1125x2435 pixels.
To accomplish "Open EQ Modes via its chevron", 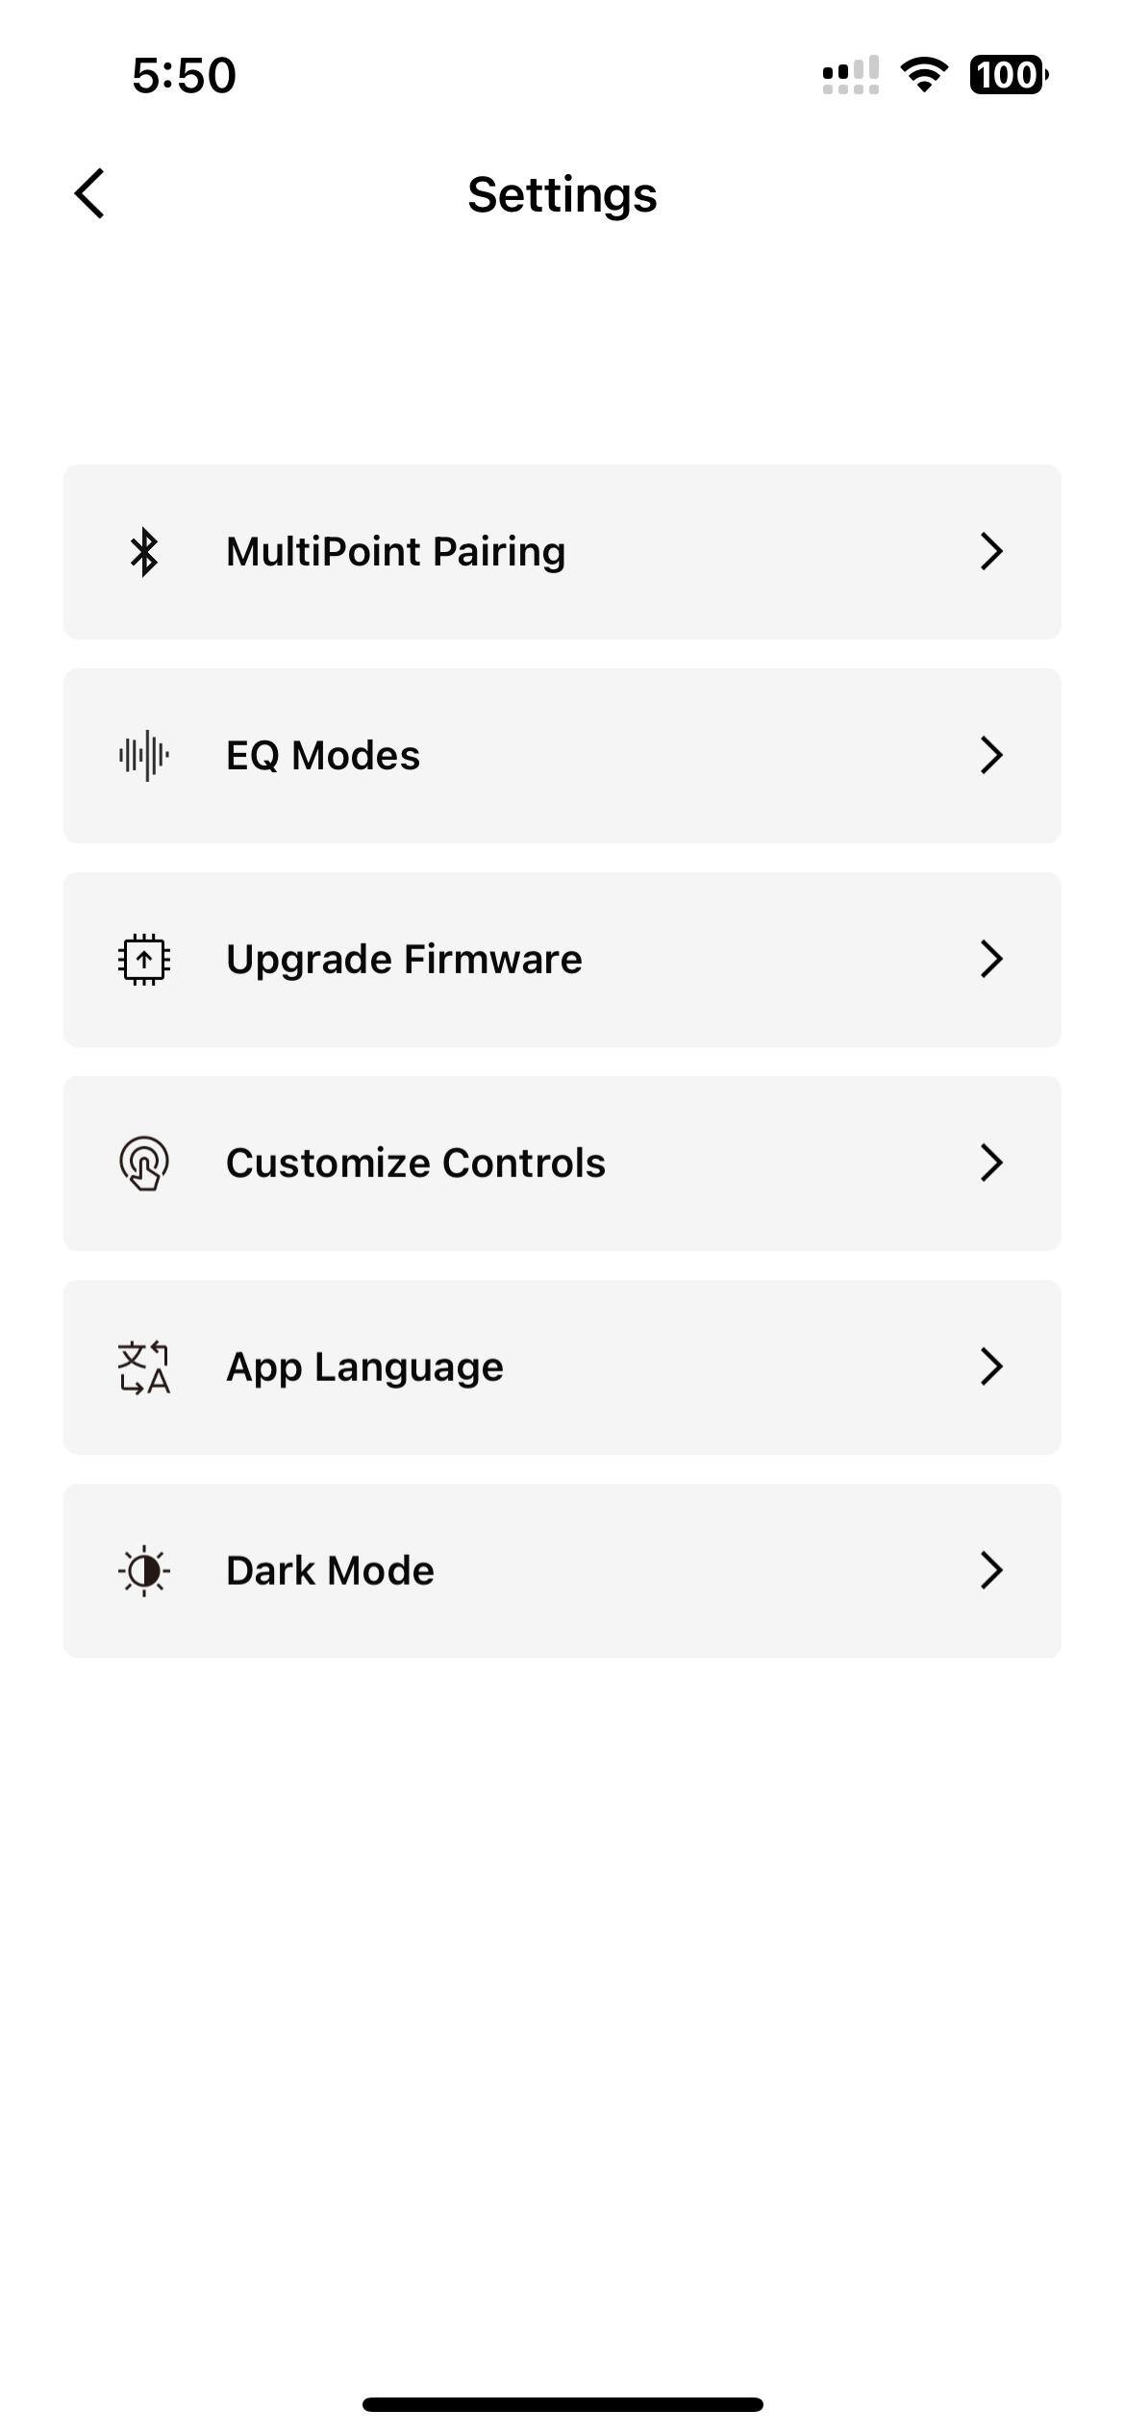I will (991, 756).
